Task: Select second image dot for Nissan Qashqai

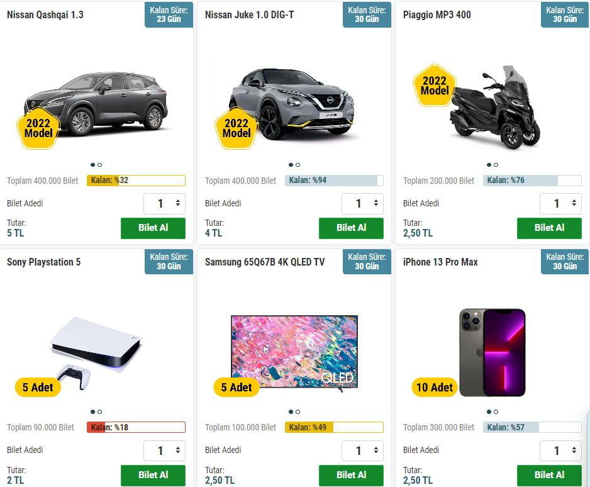Action: coord(100,165)
